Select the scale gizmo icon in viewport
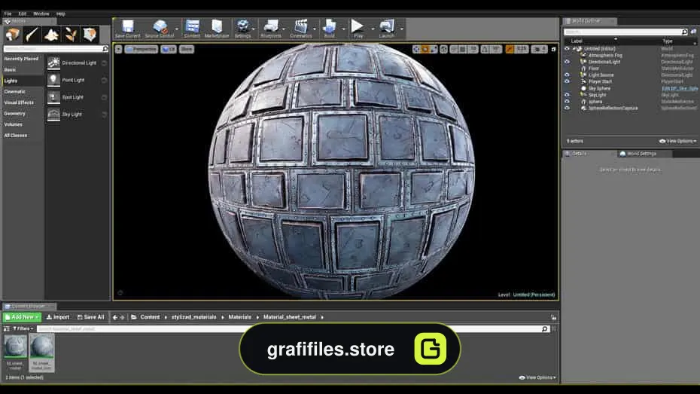700x394 pixels. pos(434,49)
